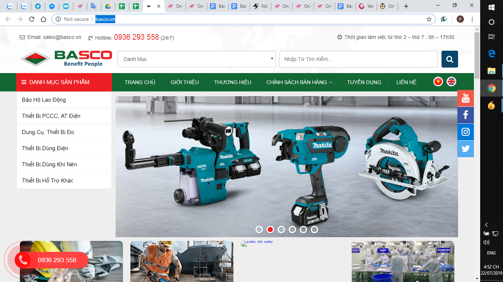
Task: Open the Danh Mục category dropdown
Action: pyautogui.click(x=197, y=59)
